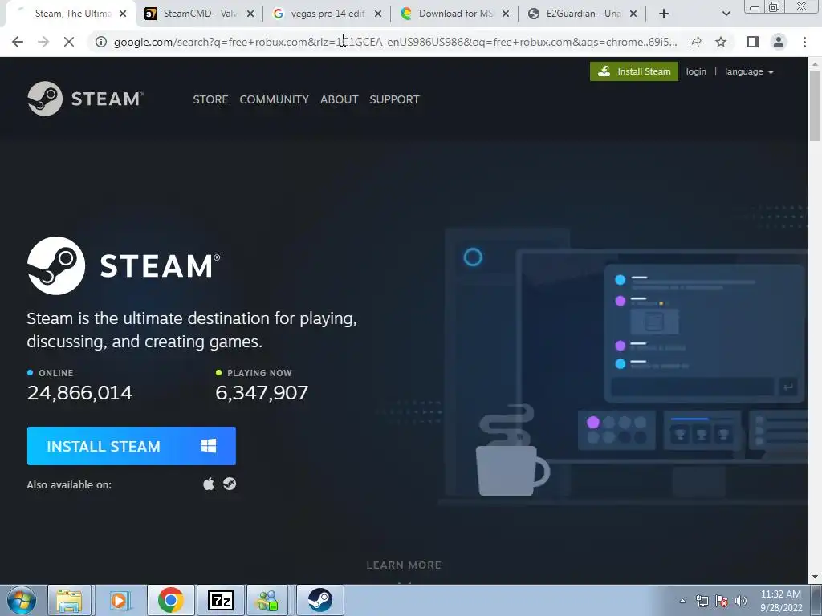Click the ONLINE count 24,866,014
Viewport: 822px width, 616px height.
[x=79, y=393]
